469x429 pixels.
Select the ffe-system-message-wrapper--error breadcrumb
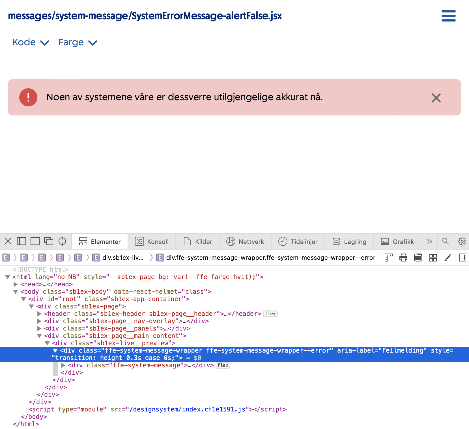tap(266, 258)
